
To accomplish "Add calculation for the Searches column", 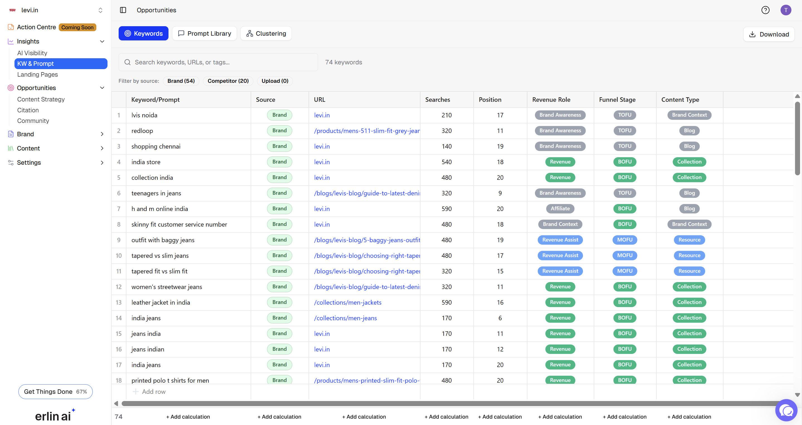I will point(446,417).
